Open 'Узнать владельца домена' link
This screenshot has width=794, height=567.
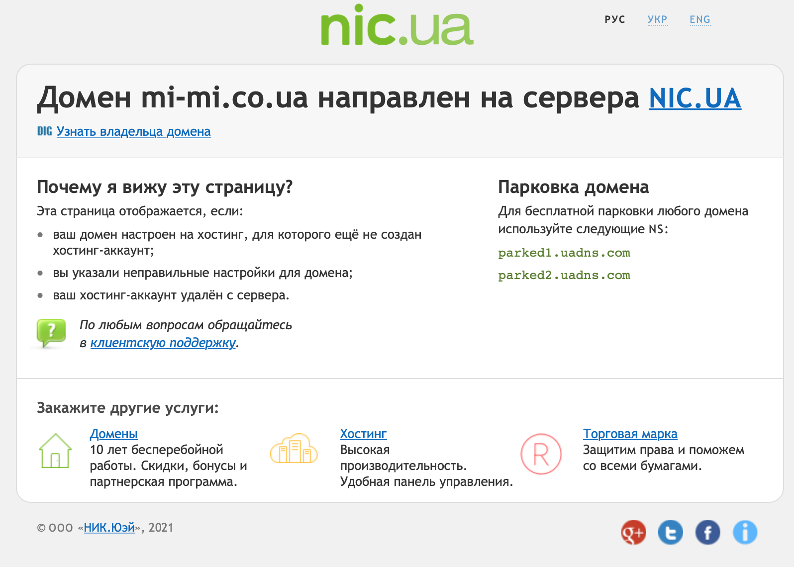(133, 131)
